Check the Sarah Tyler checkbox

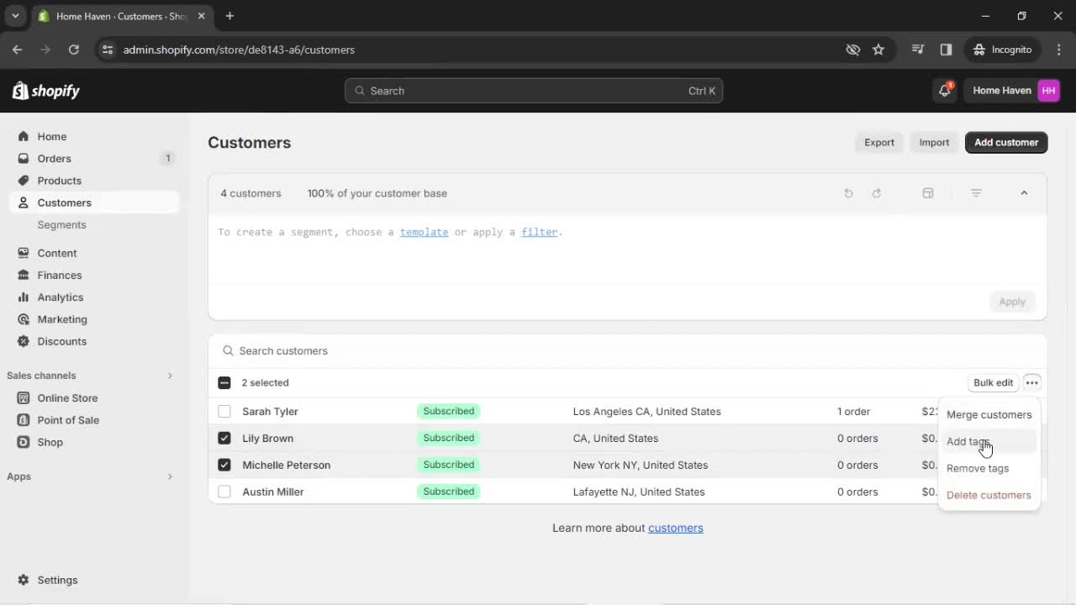224,412
